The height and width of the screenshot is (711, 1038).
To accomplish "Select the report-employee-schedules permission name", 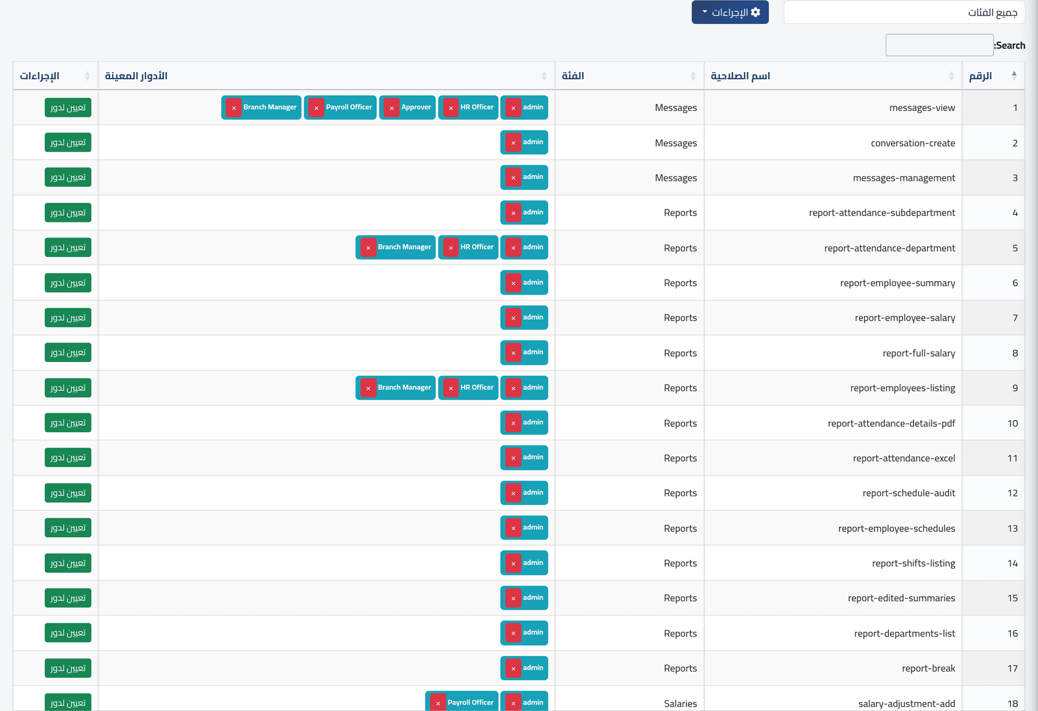I will [897, 528].
